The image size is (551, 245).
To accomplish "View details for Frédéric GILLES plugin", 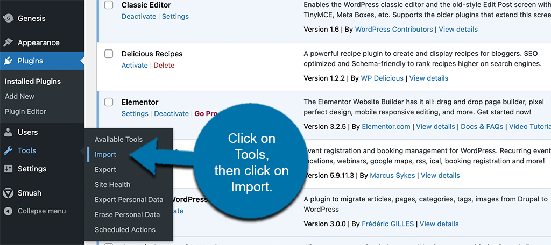I will click(439, 224).
